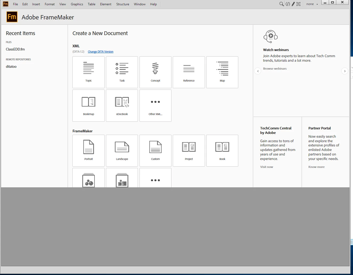Screen dimensions: 353x275
Task: Open recent file ClassEDD.fm
Action: click(15, 49)
